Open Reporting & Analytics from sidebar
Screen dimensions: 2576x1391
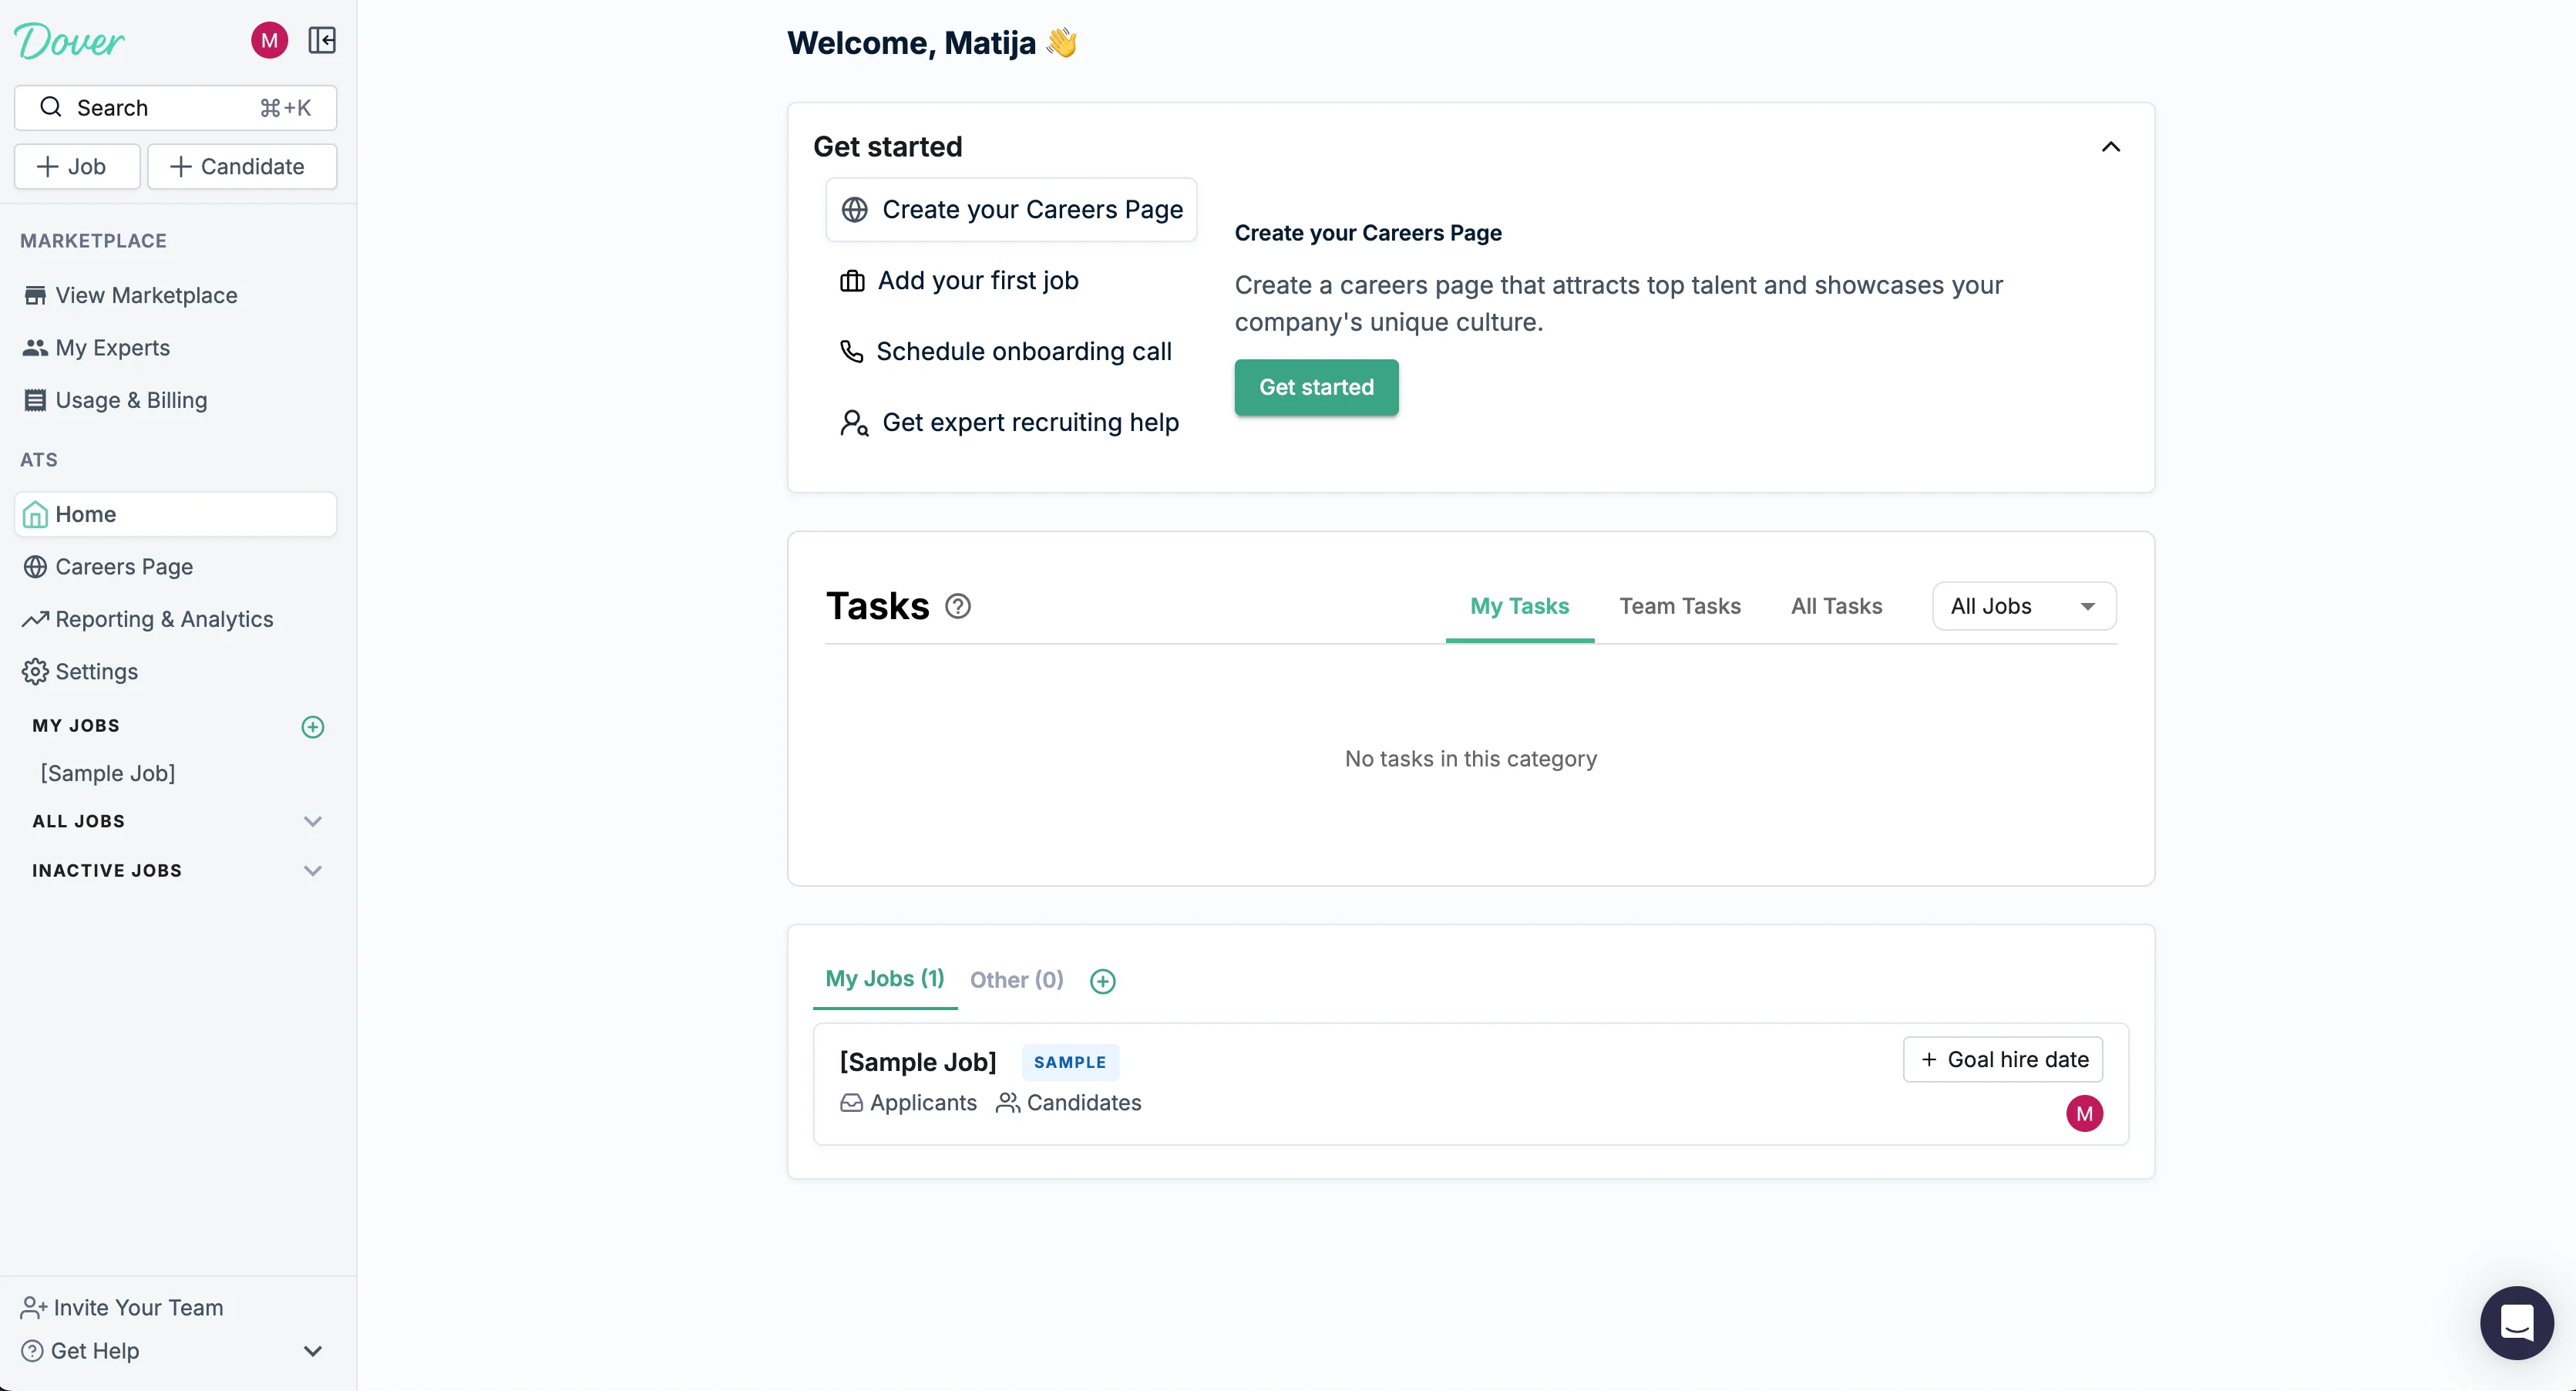[164, 619]
